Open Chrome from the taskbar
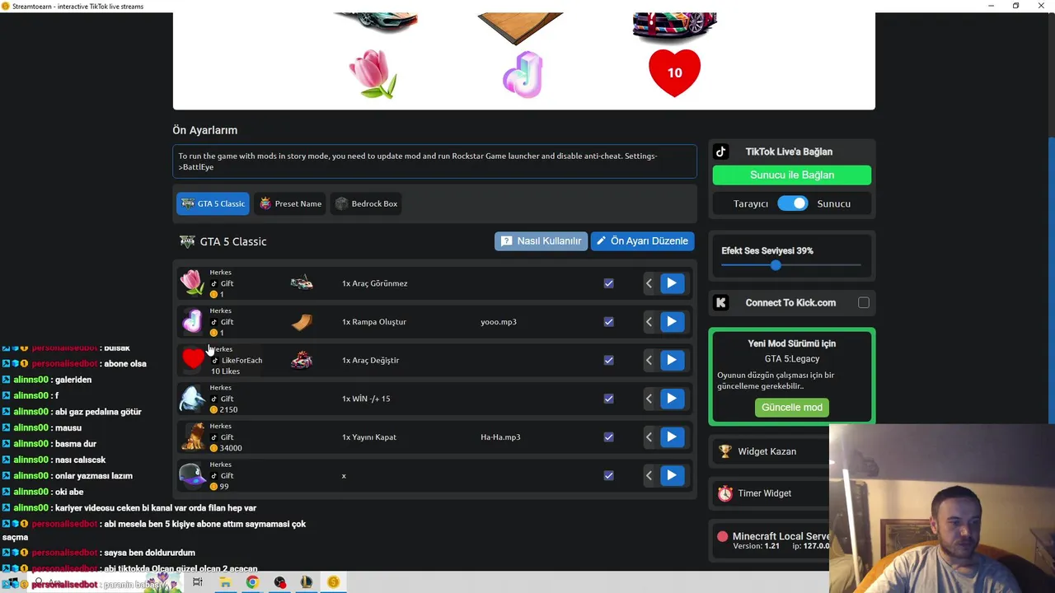The width and height of the screenshot is (1055, 593). pyautogui.click(x=252, y=582)
